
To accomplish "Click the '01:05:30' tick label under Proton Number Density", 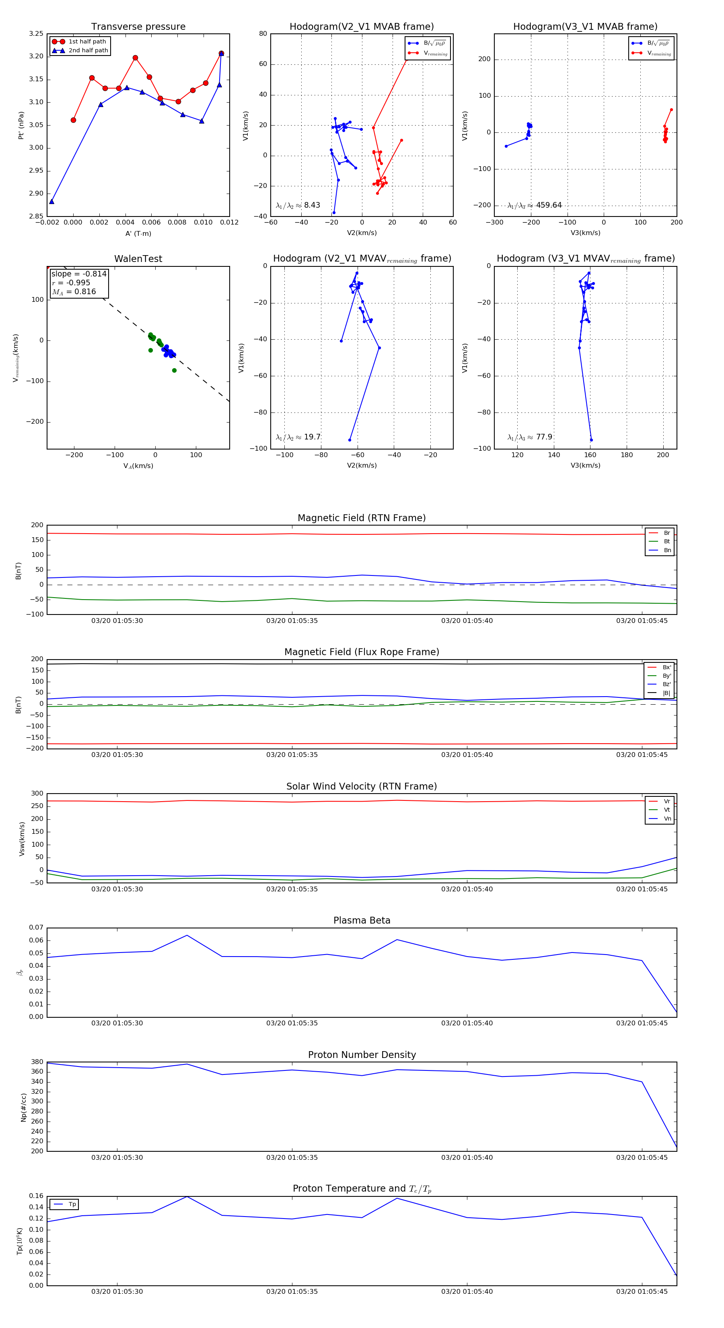I will (117, 1157).
